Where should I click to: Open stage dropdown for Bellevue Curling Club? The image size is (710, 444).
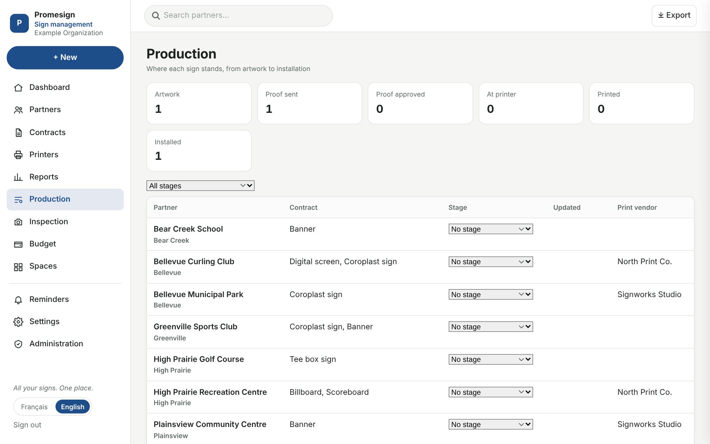[491, 262]
